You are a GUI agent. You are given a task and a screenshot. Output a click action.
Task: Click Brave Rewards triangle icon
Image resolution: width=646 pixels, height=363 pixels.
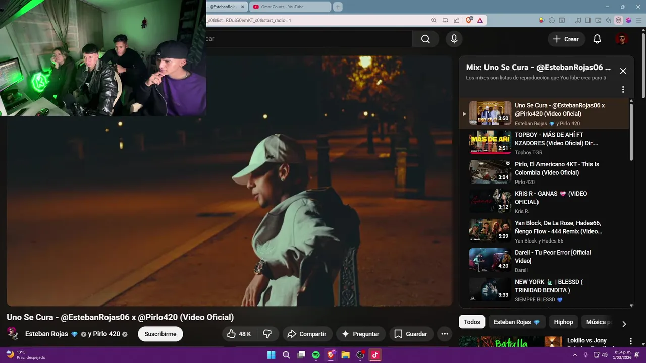480,20
